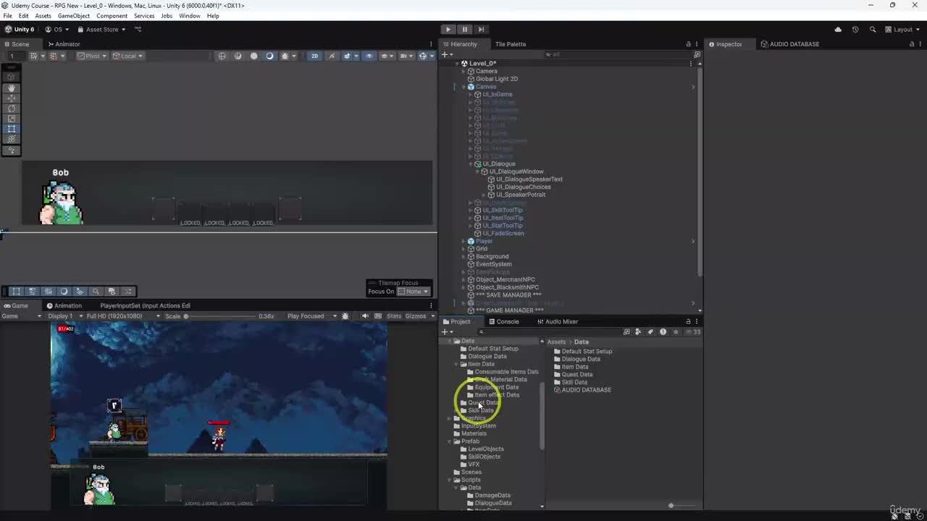
Task: Select the Transform tool in Scene view
Action: pos(12,139)
